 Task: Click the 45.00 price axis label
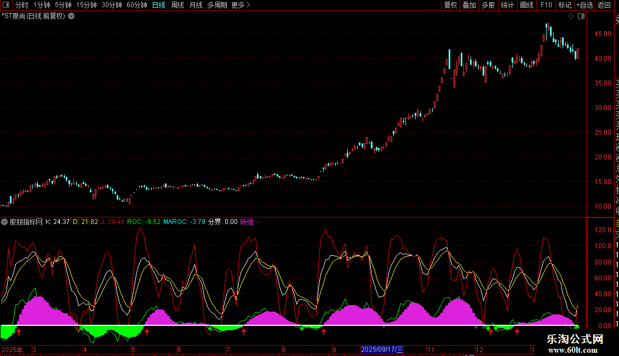tap(603, 34)
